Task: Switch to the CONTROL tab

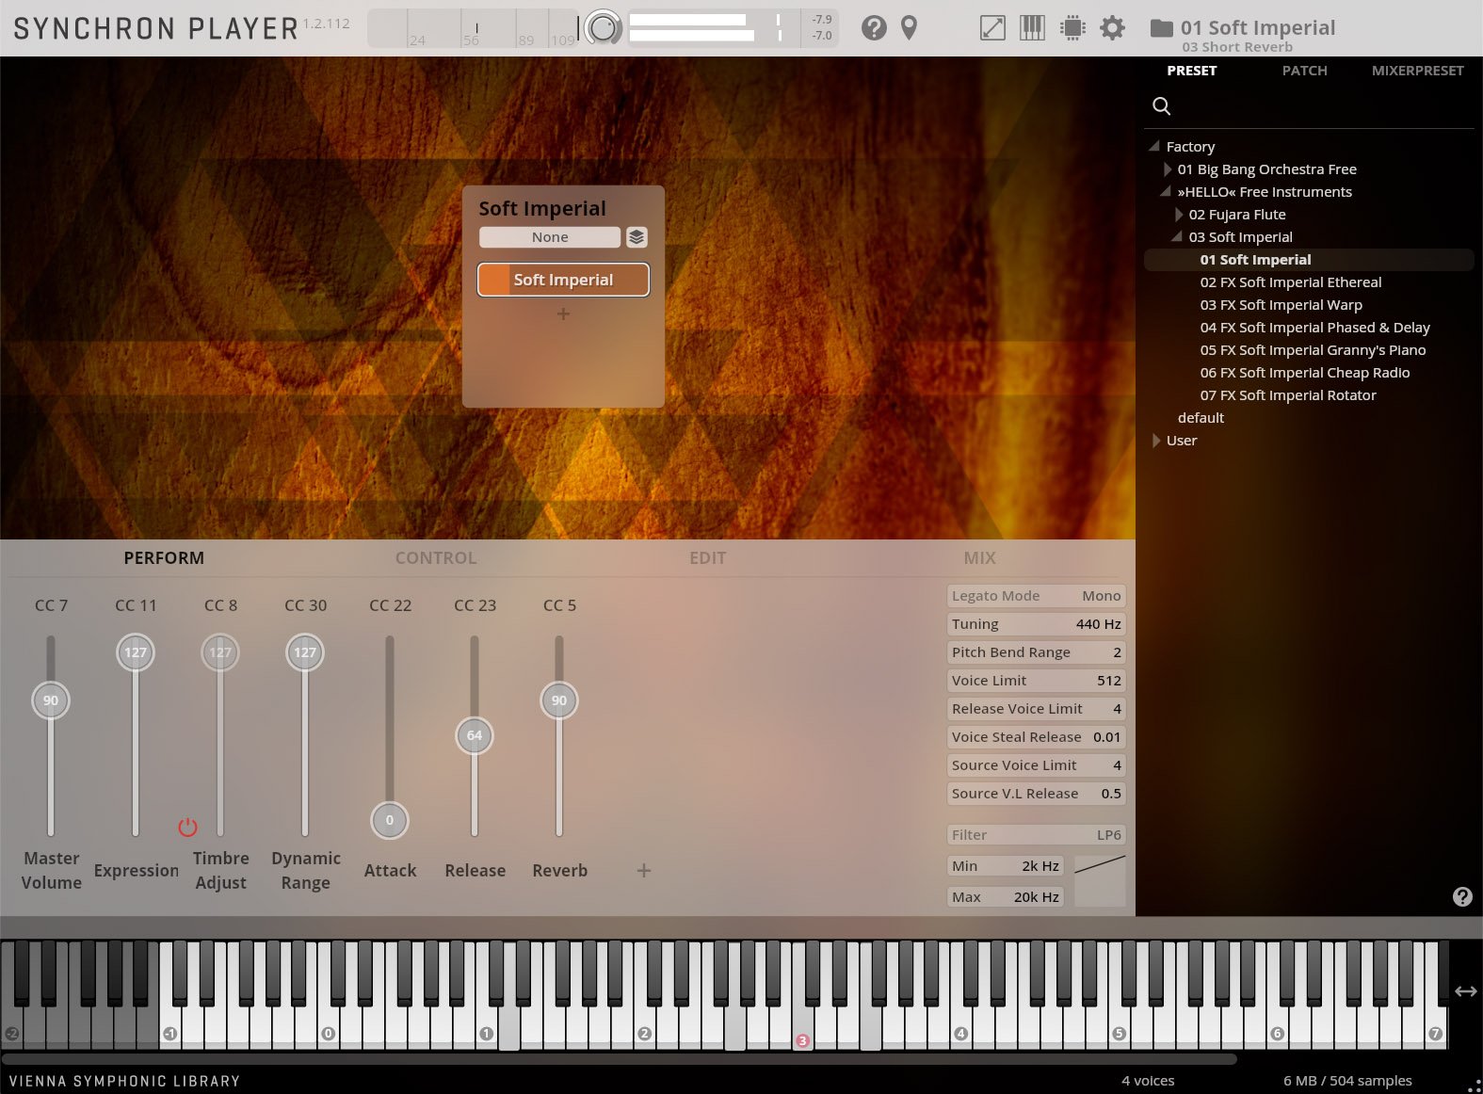Action: click(x=435, y=558)
